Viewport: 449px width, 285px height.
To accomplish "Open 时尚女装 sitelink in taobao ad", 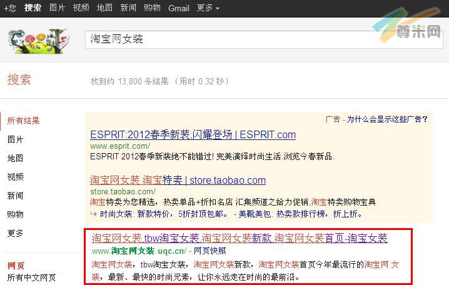I will pyautogui.click(x=116, y=214).
